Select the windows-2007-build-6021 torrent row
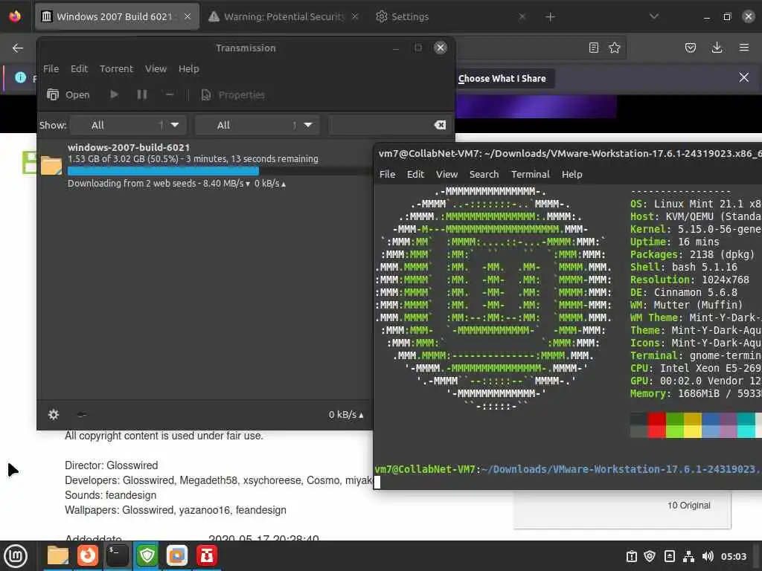The image size is (762, 571). pyautogui.click(x=204, y=165)
